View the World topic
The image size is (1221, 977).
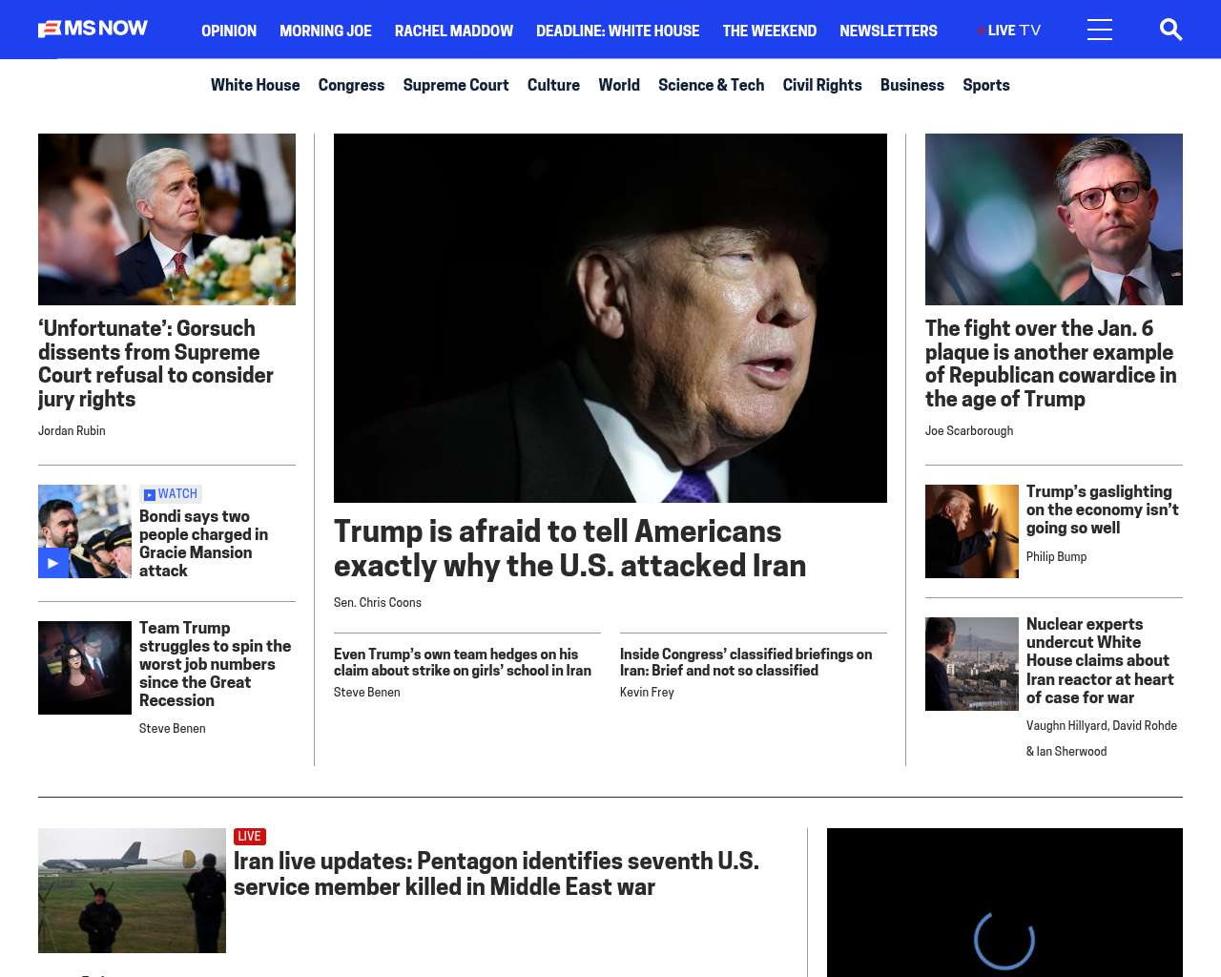[619, 85]
